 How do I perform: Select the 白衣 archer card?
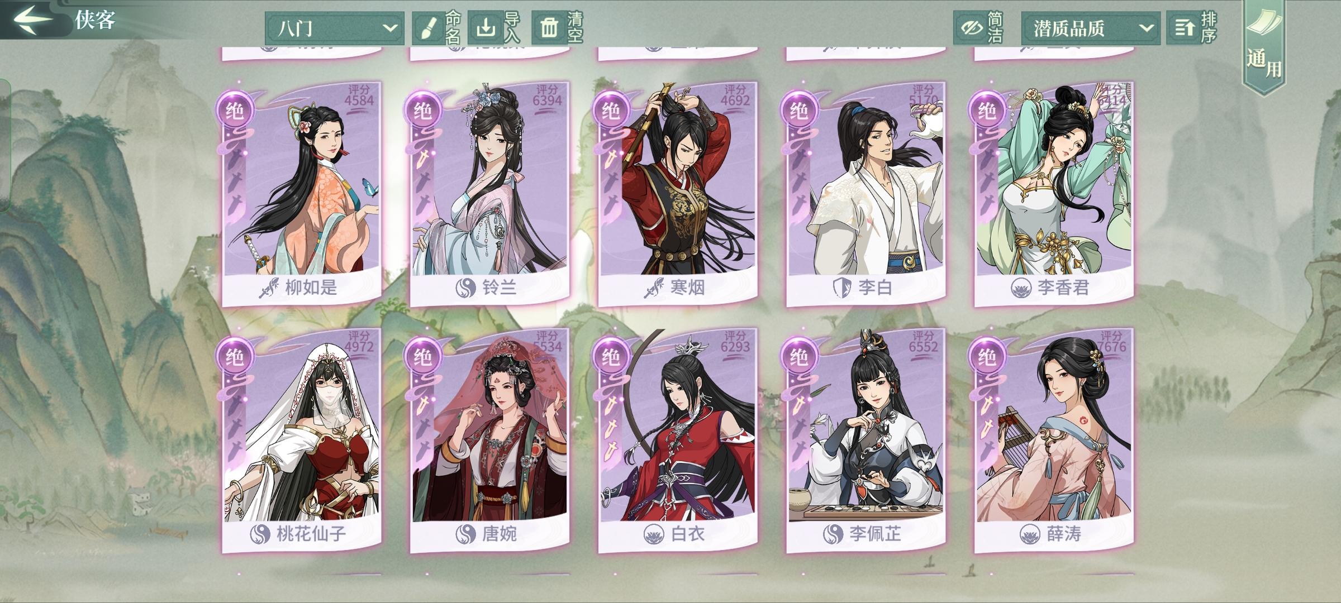tap(678, 440)
